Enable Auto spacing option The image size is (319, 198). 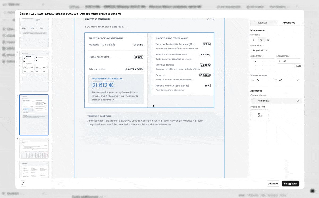[x=299, y=66]
